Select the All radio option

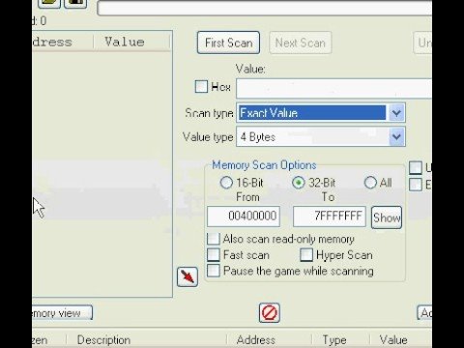370,183
